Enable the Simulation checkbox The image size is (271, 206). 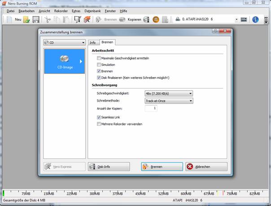tap(99, 64)
